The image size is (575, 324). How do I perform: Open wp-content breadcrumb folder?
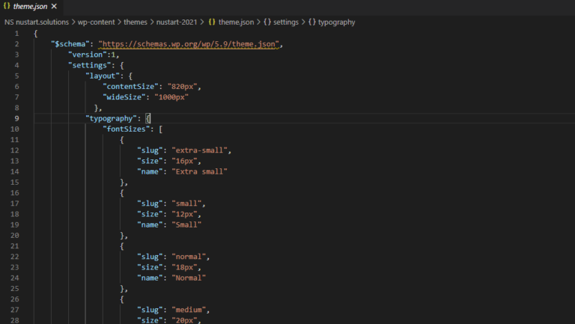click(96, 22)
